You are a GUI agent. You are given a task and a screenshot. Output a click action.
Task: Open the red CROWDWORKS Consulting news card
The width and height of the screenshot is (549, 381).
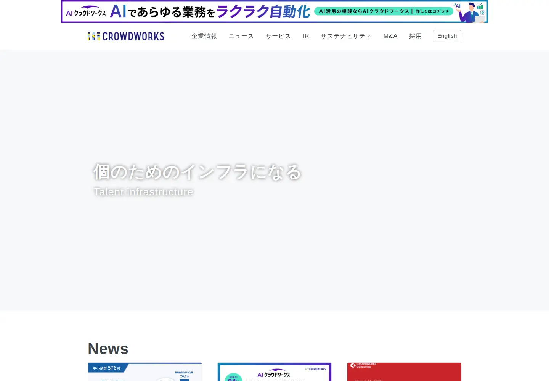(x=404, y=372)
